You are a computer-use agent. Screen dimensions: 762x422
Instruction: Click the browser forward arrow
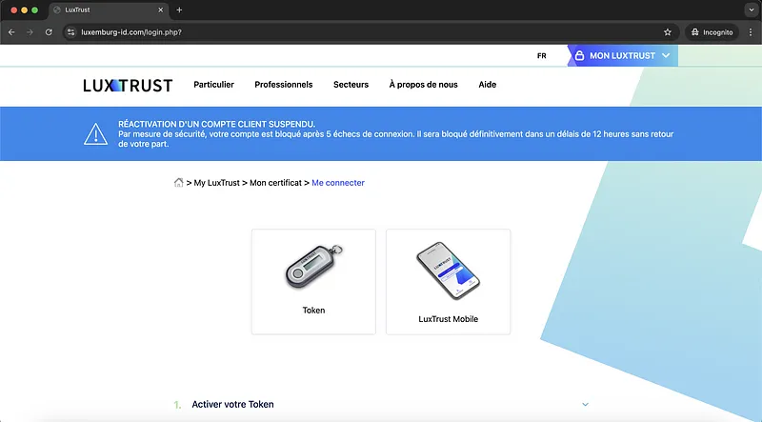[30, 32]
